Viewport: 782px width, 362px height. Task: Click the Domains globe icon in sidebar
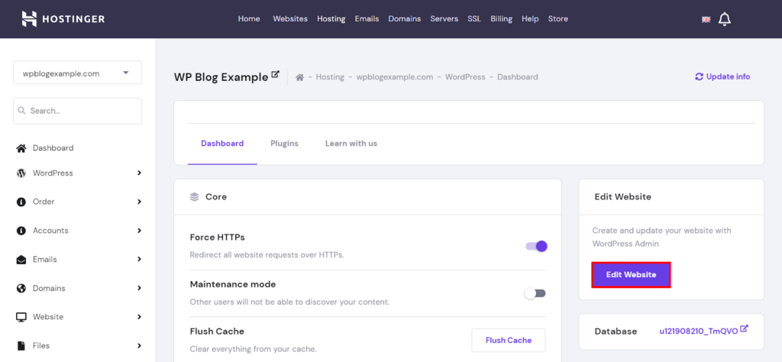tap(21, 288)
